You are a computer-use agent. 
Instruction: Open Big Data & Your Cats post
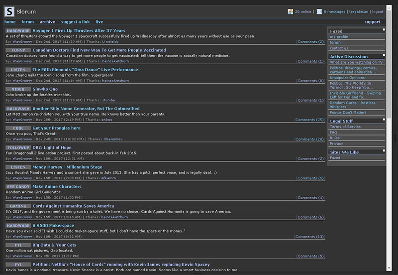pos(54,245)
